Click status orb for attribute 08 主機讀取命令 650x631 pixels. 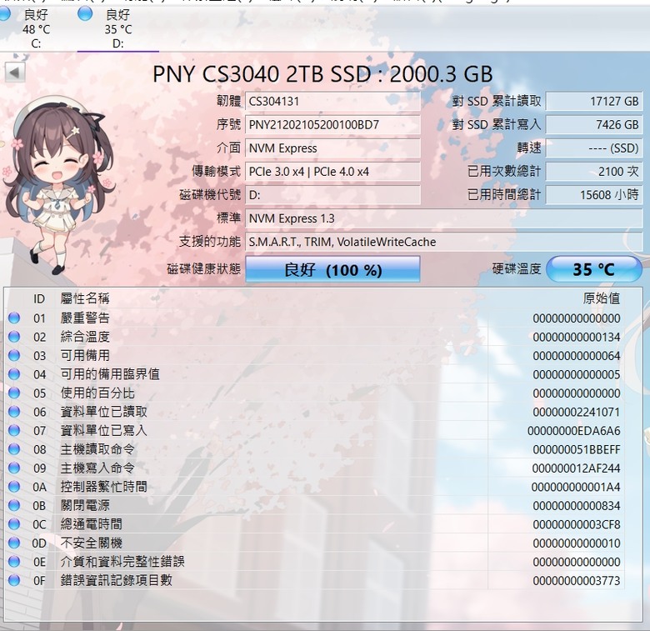[x=14, y=449]
